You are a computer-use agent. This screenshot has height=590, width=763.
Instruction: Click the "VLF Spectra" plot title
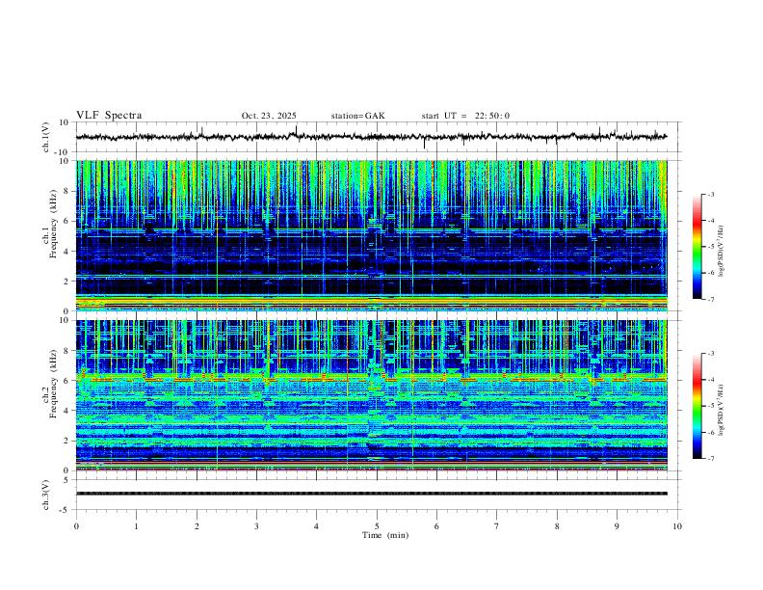(109, 116)
